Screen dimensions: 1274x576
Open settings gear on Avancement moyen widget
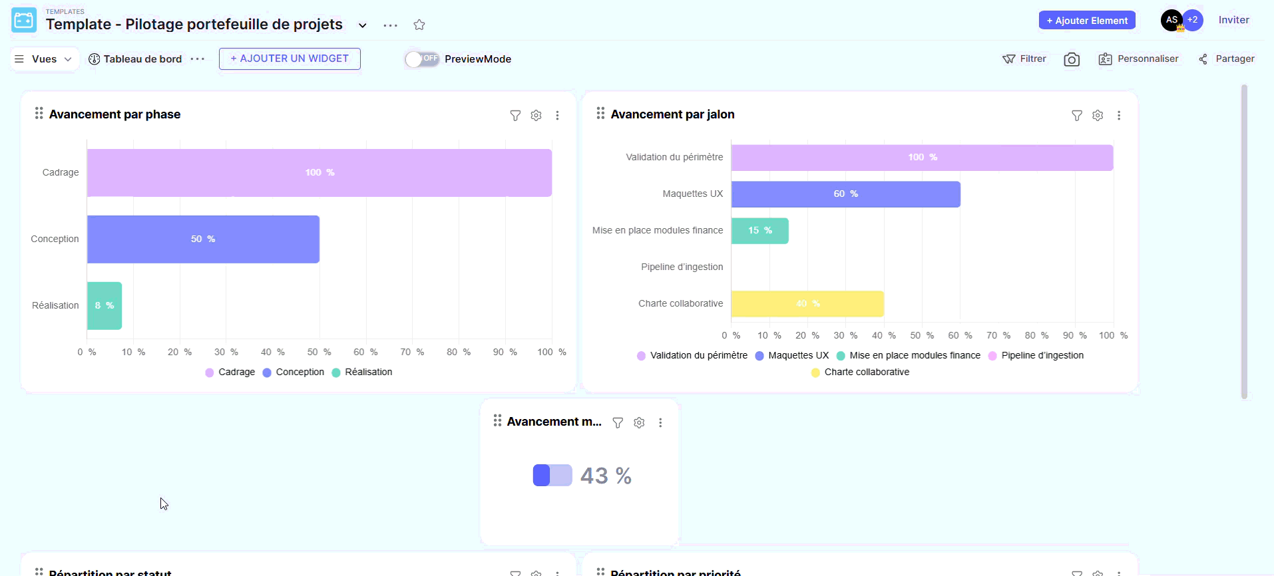coord(639,423)
